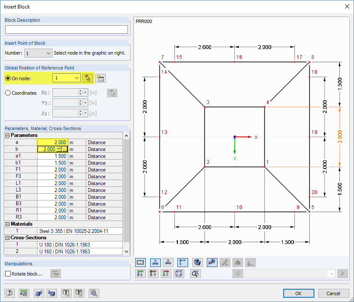Open the node selection dropdown
This screenshot has width=354, height=302.
(x=77, y=78)
